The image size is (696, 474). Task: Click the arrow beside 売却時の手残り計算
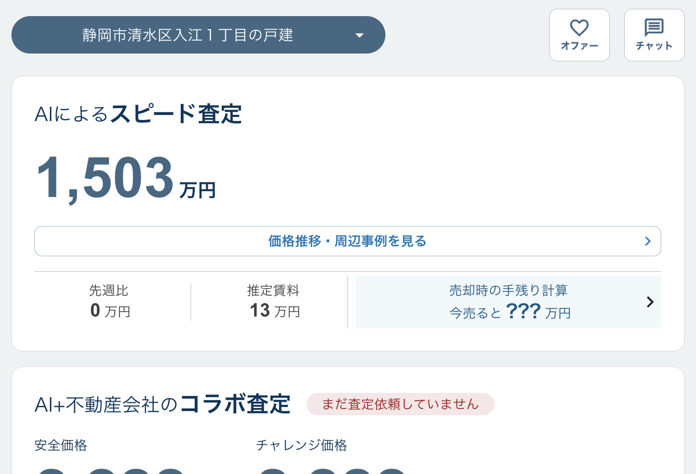click(650, 302)
